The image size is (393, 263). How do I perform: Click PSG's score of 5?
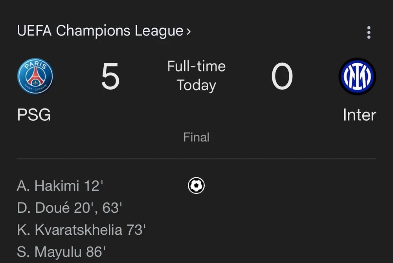pos(110,77)
